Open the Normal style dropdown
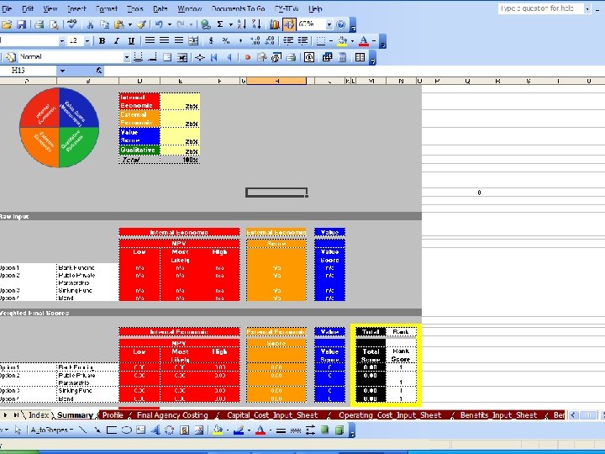The image size is (605, 454). [x=127, y=57]
